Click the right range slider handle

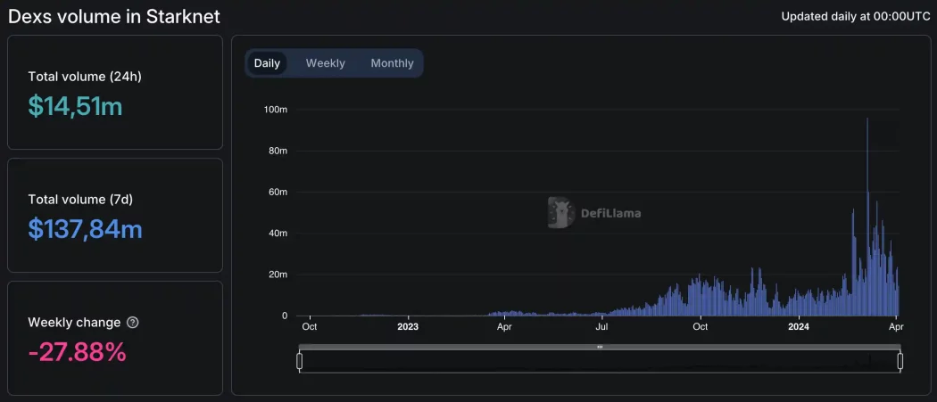tap(900, 361)
